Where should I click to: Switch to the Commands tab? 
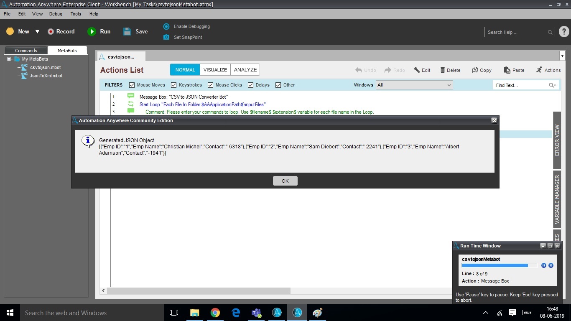(26, 50)
